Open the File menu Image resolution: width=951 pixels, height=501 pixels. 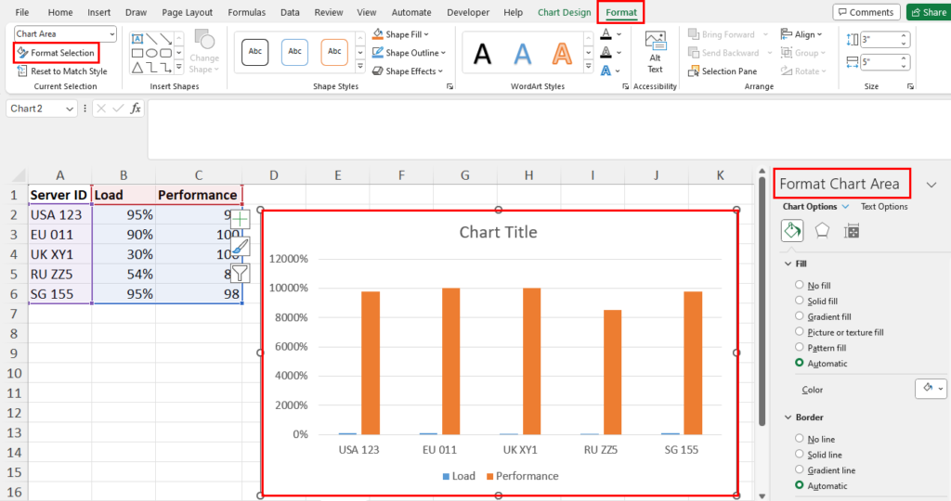(22, 12)
